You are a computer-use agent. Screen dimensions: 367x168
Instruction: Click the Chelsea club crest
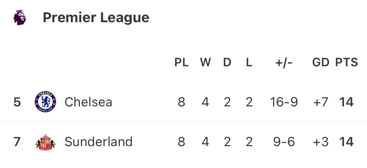point(45,102)
